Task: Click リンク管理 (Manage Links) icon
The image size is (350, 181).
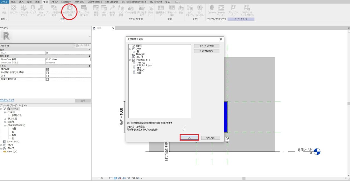Action: click(121, 8)
